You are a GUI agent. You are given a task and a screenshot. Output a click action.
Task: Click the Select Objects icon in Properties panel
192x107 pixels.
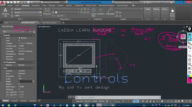[30, 32]
